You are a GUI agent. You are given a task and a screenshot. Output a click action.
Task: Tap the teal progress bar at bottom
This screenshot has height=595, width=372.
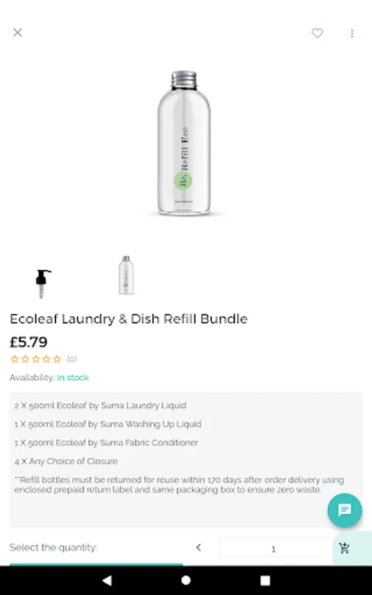point(96,565)
